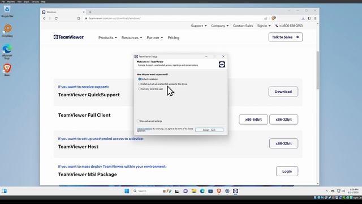Download Full Client x86-64bit
The height and width of the screenshot is (204, 362).
[253, 120]
